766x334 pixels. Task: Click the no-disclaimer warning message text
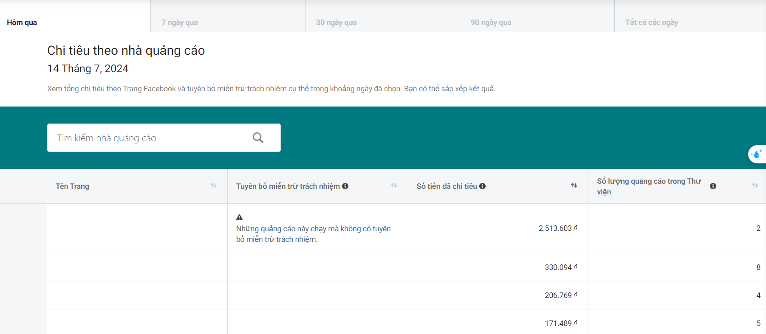(314, 234)
